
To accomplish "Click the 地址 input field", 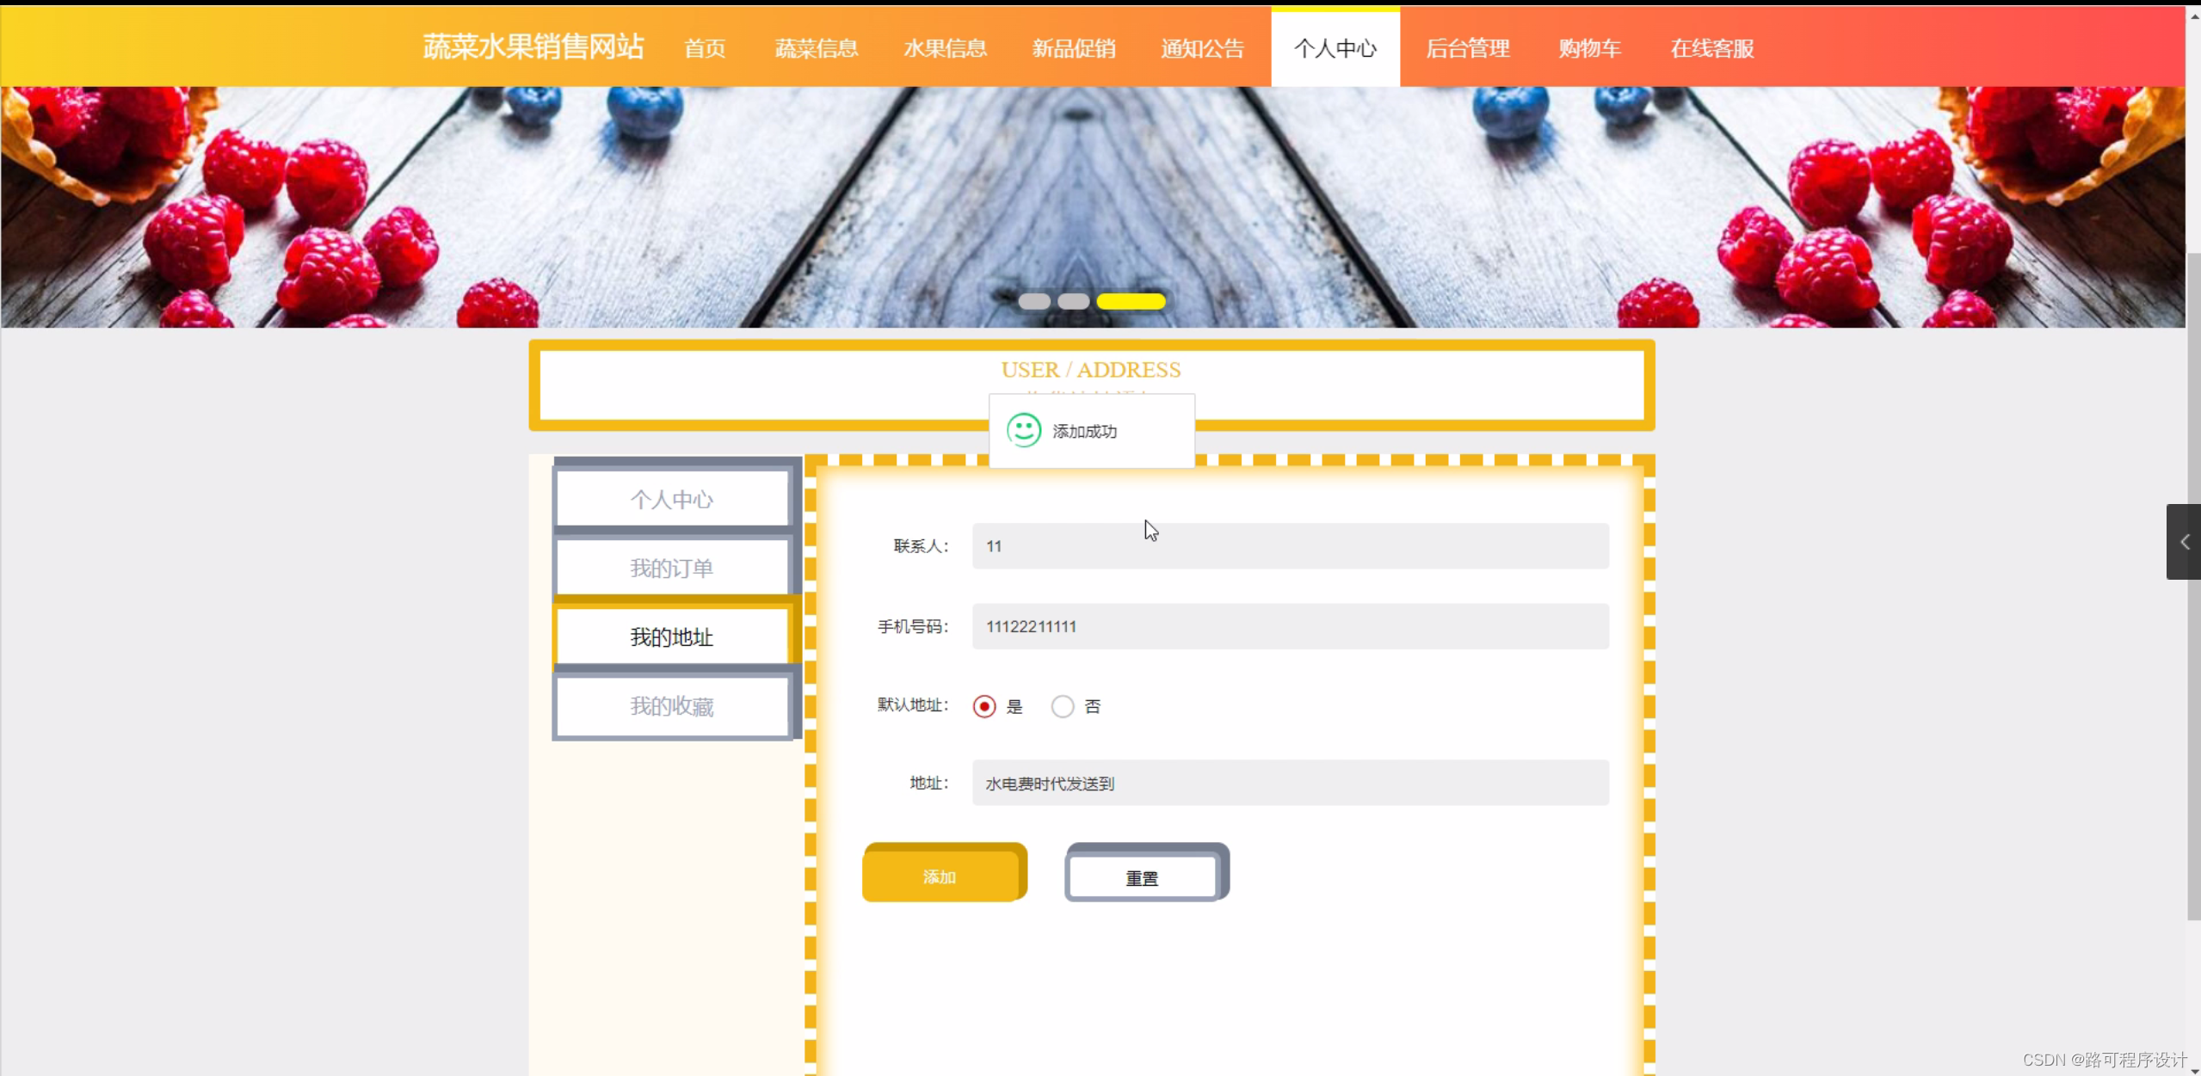I will [x=1289, y=783].
